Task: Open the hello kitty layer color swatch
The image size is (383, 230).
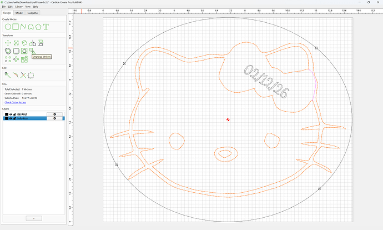Action: click(x=7, y=118)
